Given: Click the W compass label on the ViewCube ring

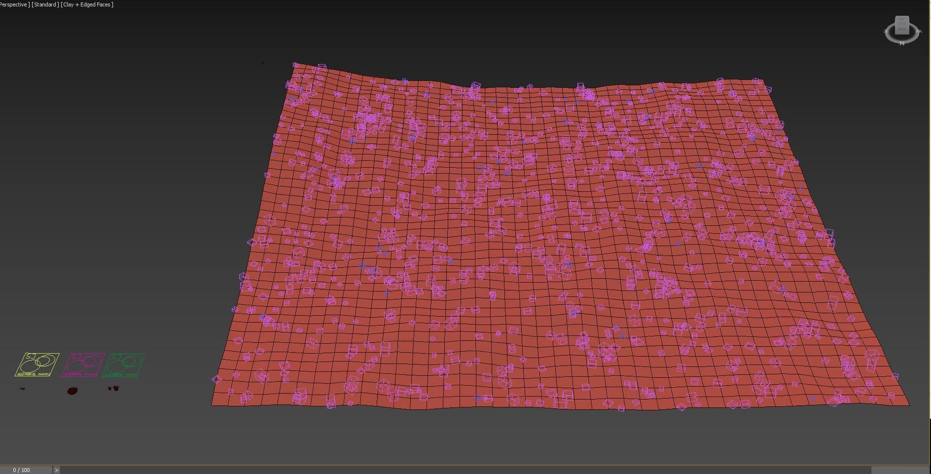Looking at the screenshot, I should (x=919, y=31).
